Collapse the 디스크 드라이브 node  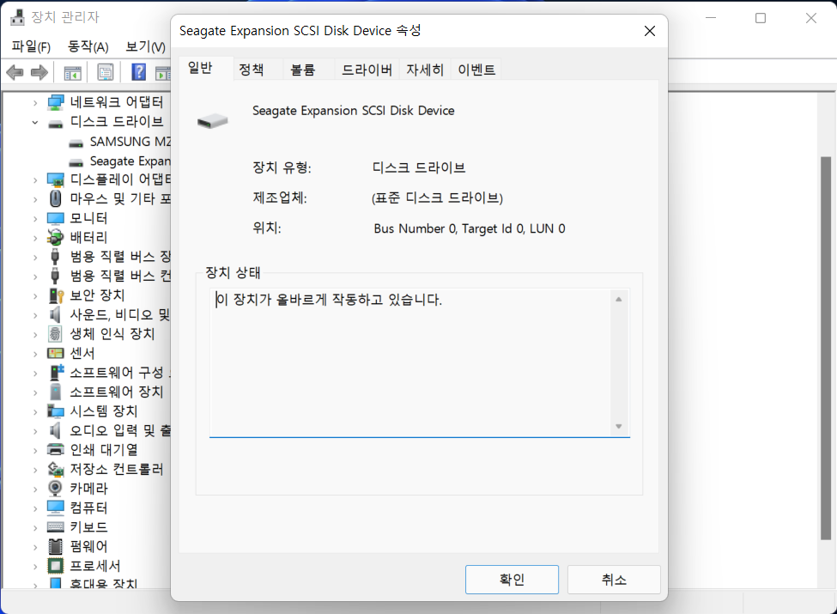click(35, 122)
